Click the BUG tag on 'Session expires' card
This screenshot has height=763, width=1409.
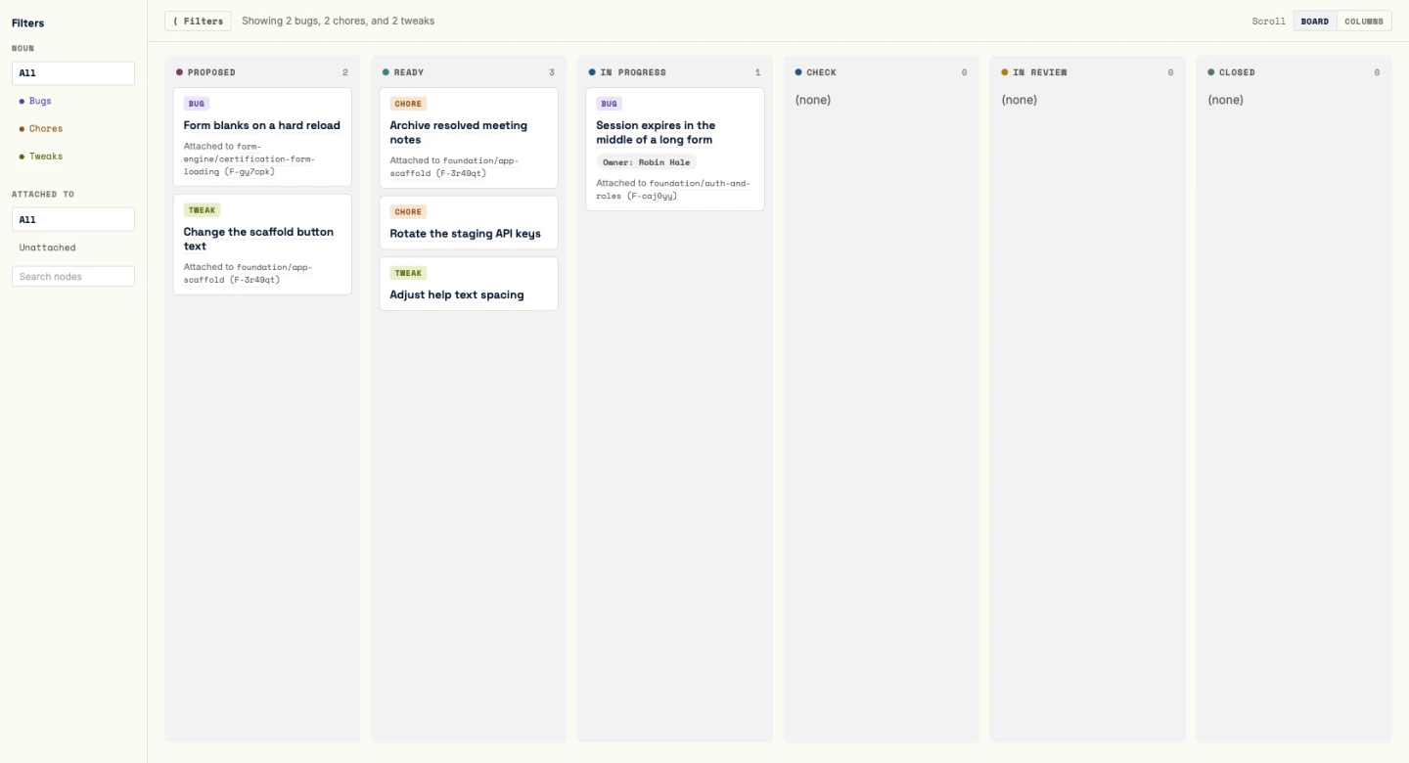coord(610,104)
